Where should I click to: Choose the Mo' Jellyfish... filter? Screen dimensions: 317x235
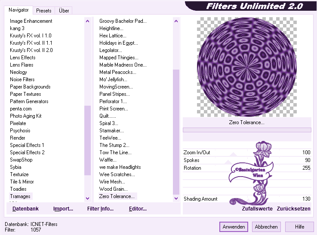point(113,79)
